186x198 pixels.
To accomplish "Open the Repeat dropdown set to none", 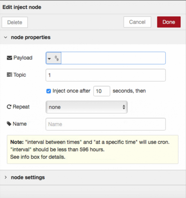I will pyautogui.click(x=87, y=107).
